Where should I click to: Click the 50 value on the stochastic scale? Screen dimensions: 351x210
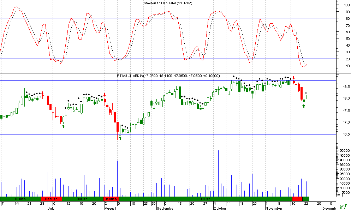(347, 39)
